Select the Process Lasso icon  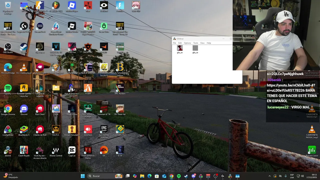pyautogui.click(x=312, y=151)
